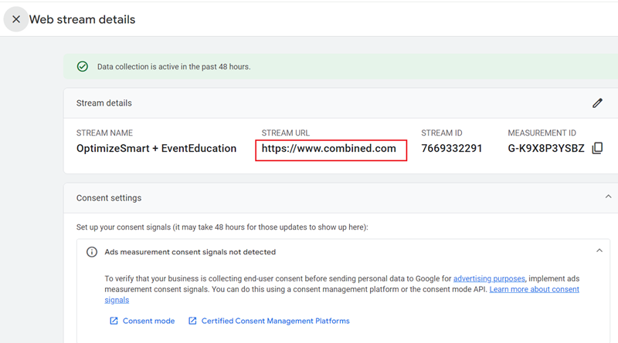618x343 pixels.
Task: Open the Consent mode link
Action: (148, 321)
